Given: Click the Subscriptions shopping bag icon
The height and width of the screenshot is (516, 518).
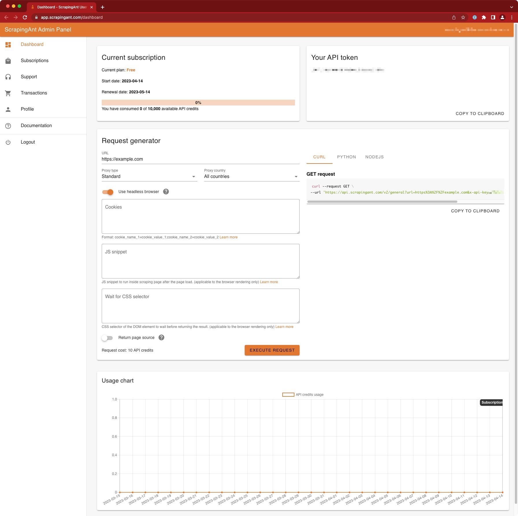Looking at the screenshot, I should (x=8, y=61).
